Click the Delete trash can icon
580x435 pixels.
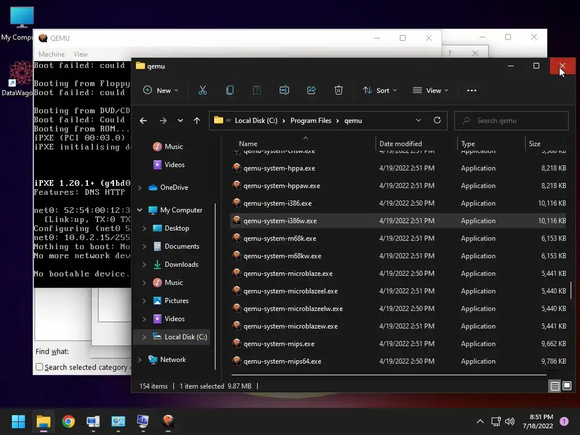pos(339,90)
